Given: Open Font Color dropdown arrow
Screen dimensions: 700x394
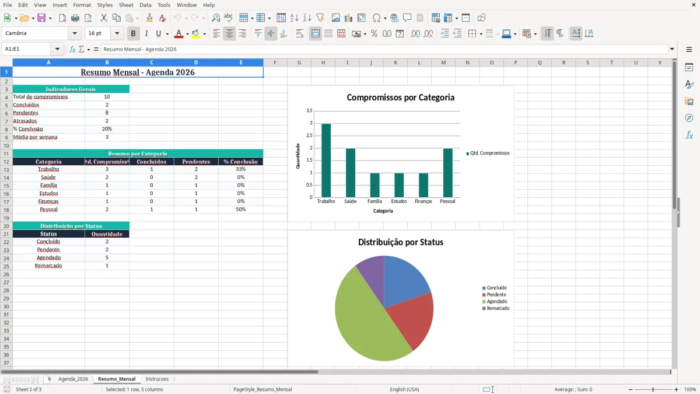Looking at the screenshot, I should (187, 34).
